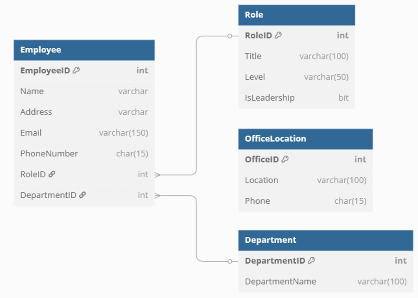
Task: Select the Employee table header
Action: [x=84, y=50]
